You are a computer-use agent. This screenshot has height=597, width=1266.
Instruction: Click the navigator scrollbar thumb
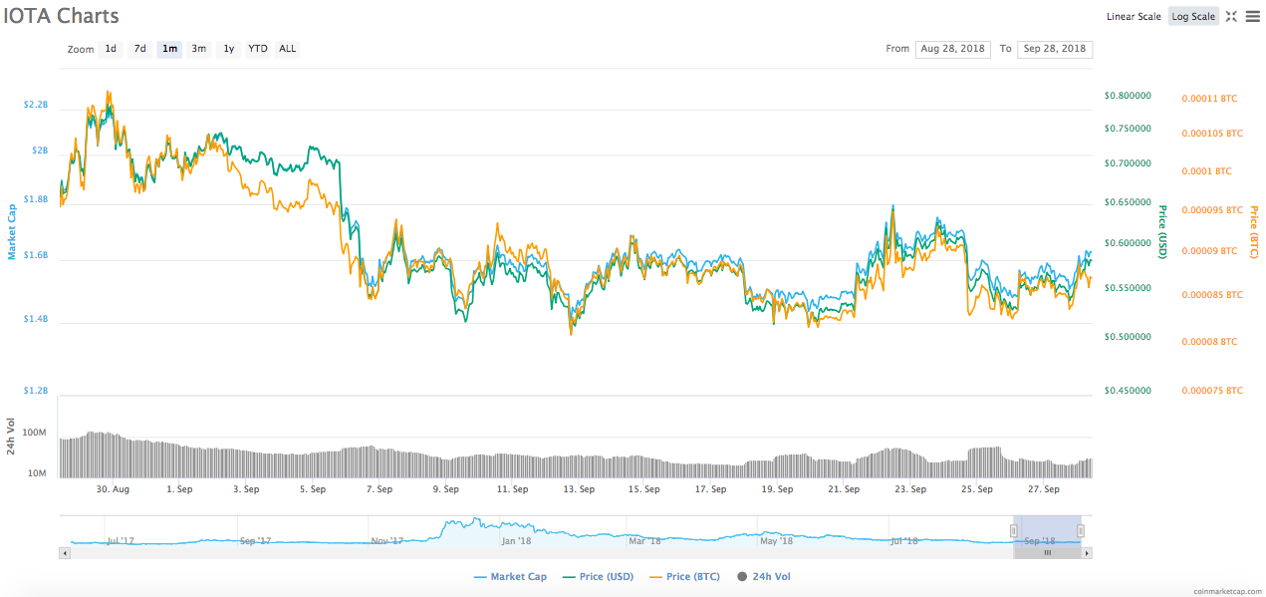(x=1047, y=552)
